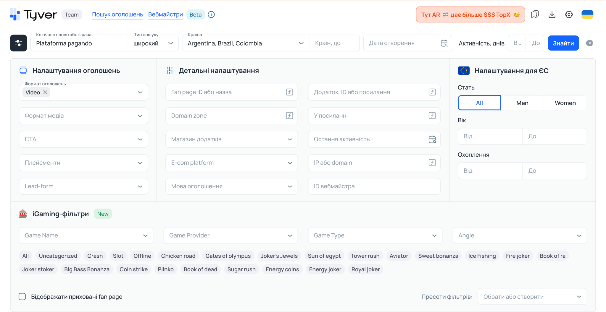Enable Відображати приховані fan page checkbox
Viewport: 606px width, 312px height.
(22, 296)
